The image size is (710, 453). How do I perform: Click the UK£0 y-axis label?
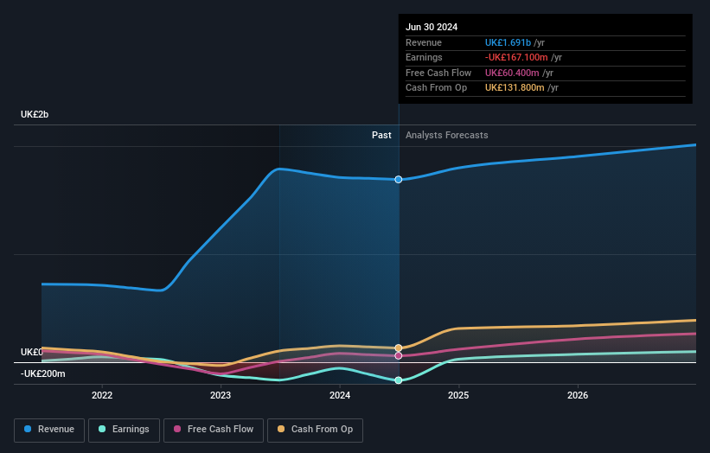[32, 352]
